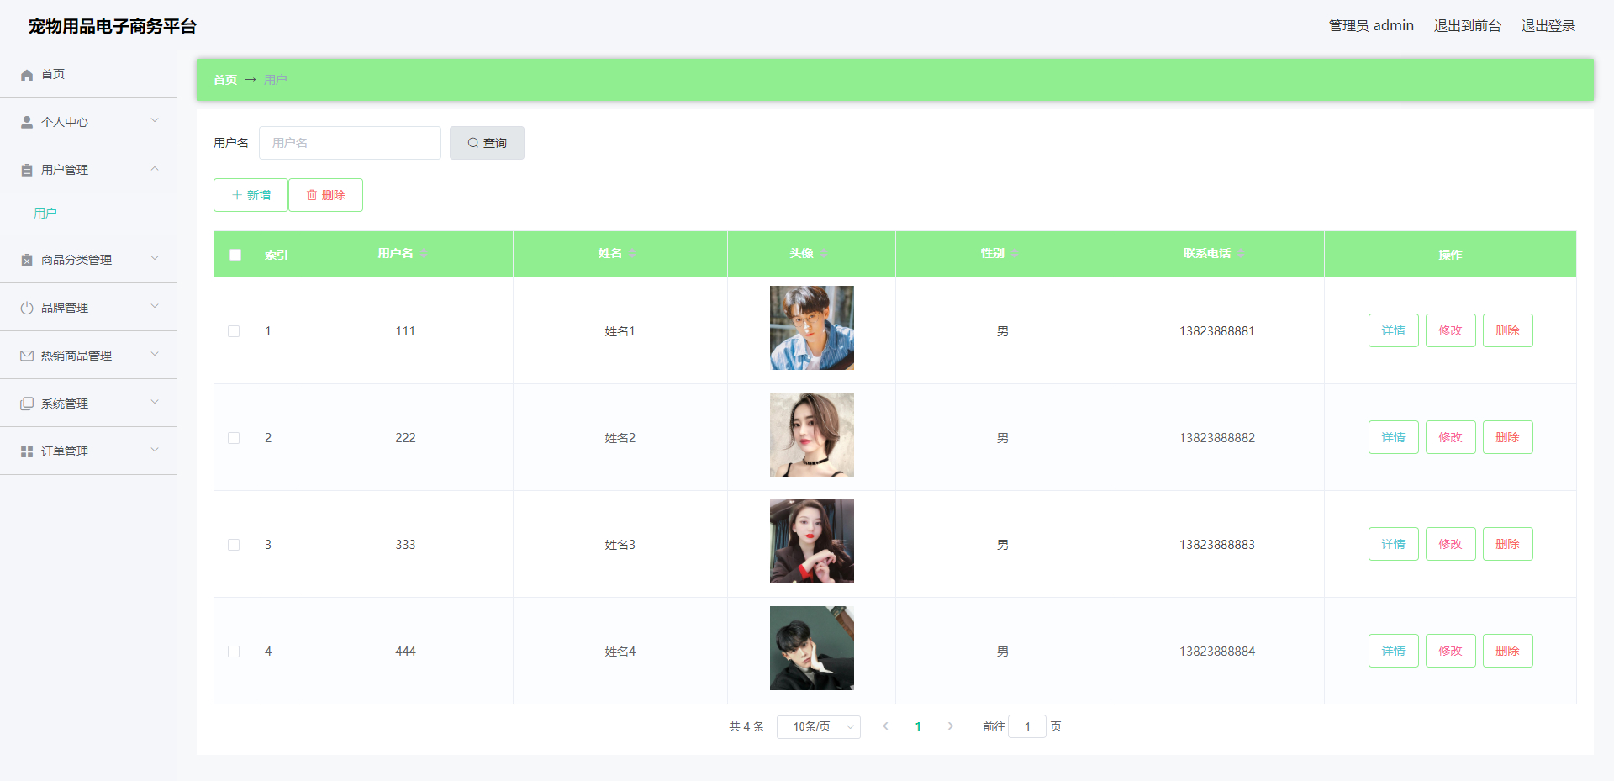Click 退出到前台 in the top bar
This screenshot has height=781, width=1614.
point(1467,26)
